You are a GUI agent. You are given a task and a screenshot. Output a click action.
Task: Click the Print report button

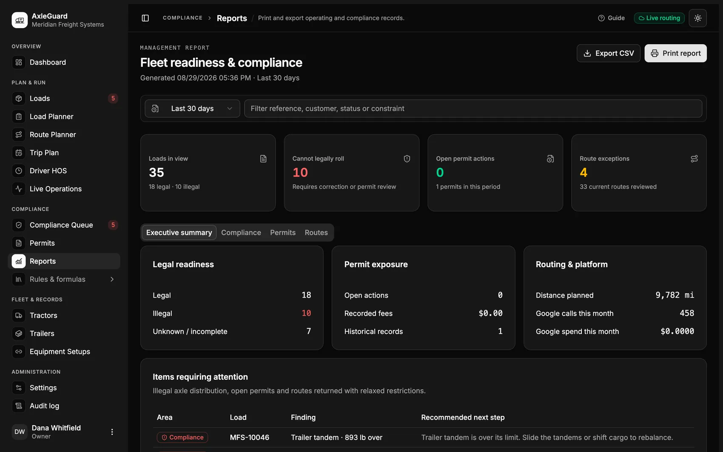click(x=675, y=53)
